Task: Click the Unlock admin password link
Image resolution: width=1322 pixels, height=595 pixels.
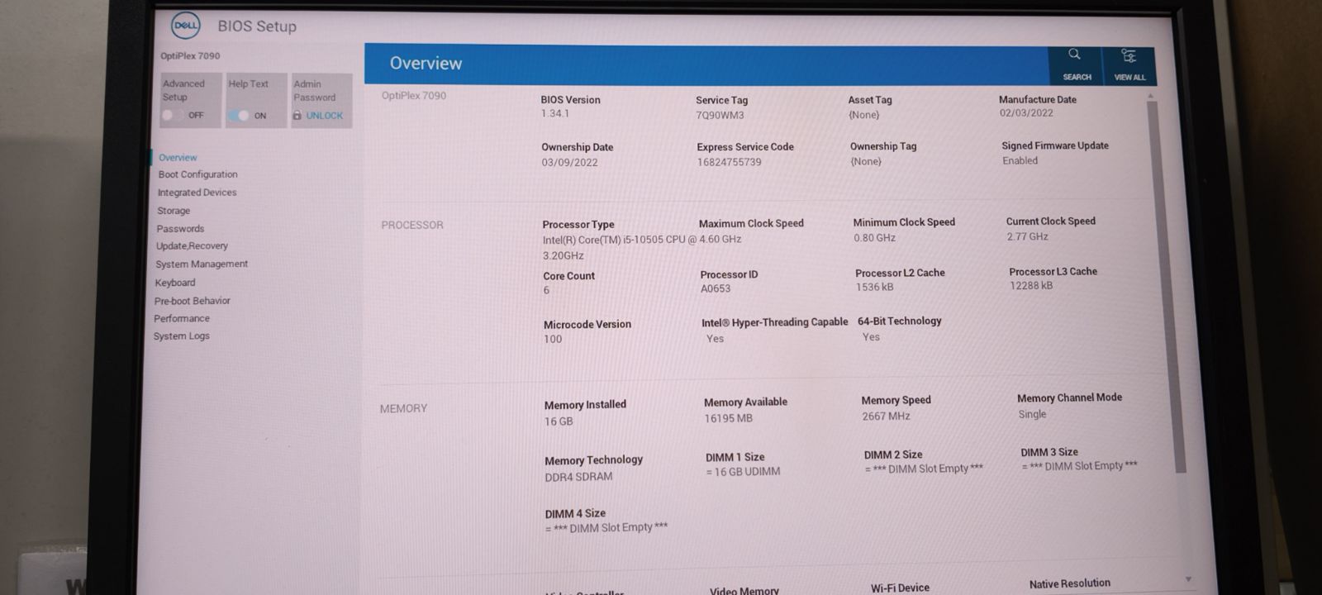Action: click(x=324, y=116)
